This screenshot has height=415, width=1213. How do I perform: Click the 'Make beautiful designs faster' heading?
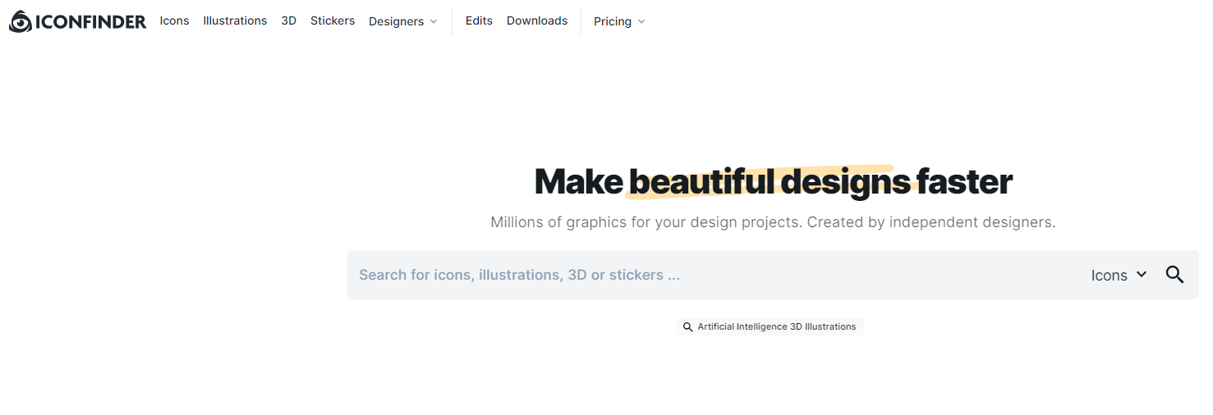(773, 181)
